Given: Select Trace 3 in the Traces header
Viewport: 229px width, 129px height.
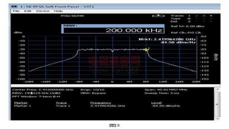Looking at the screenshot, I should click(204, 16).
